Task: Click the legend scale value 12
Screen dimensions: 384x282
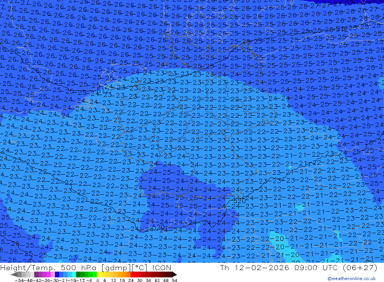Action: [x=114, y=280]
